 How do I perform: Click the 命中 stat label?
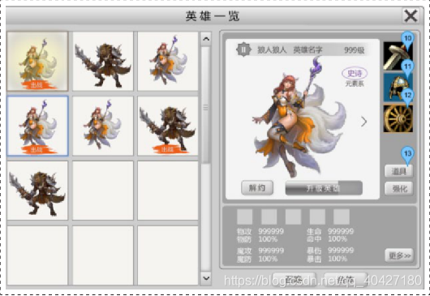point(314,239)
